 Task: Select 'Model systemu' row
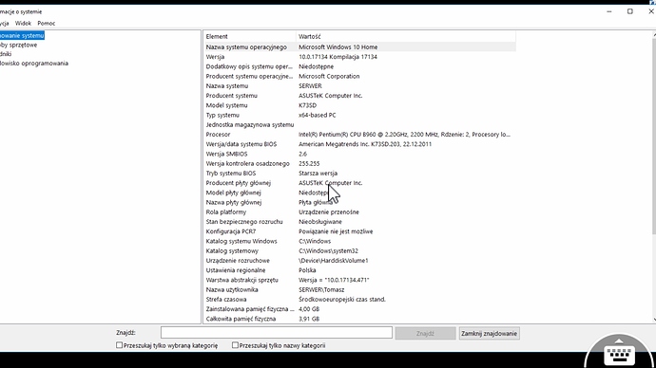click(359, 105)
